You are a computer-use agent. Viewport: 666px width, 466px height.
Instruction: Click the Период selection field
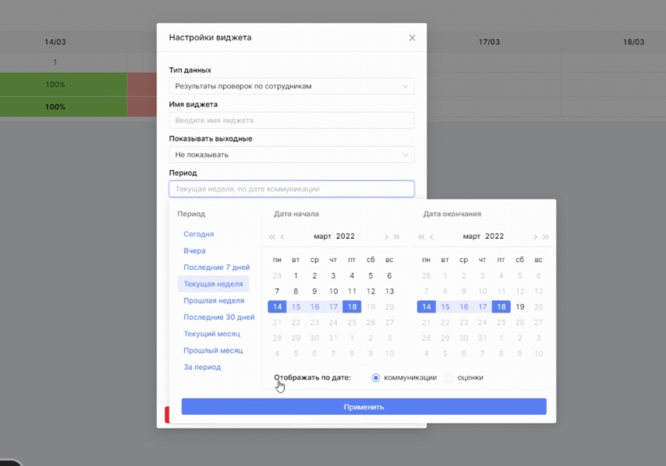[291, 189]
